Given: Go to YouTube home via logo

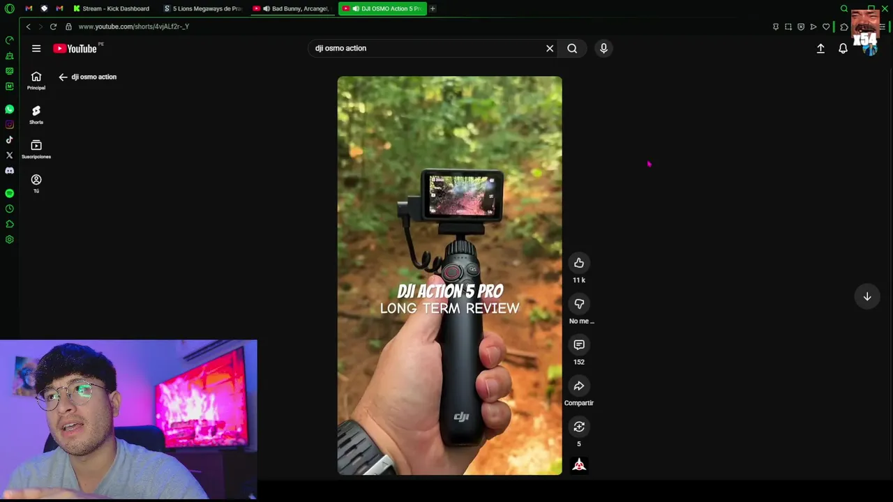Looking at the screenshot, I should [75, 48].
